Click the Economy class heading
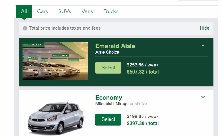Image resolution: width=222 pixels, height=136 pixels. point(109,98)
